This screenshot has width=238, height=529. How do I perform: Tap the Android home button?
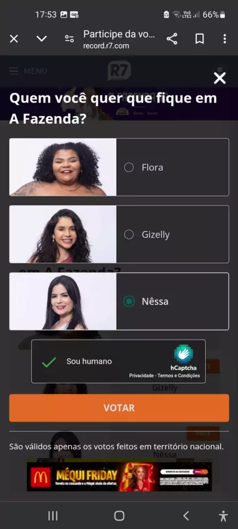tap(119, 516)
